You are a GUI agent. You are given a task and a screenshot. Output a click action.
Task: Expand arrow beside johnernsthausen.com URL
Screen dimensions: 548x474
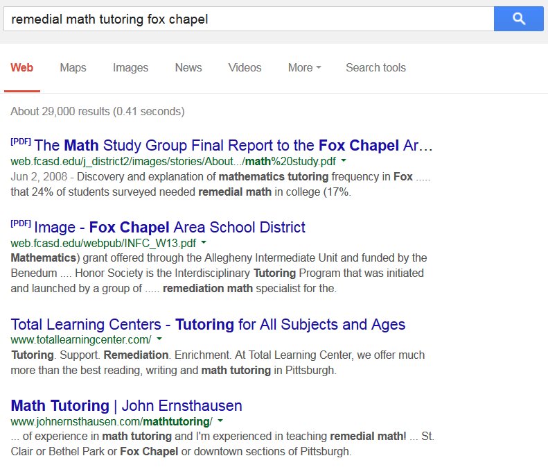220,421
